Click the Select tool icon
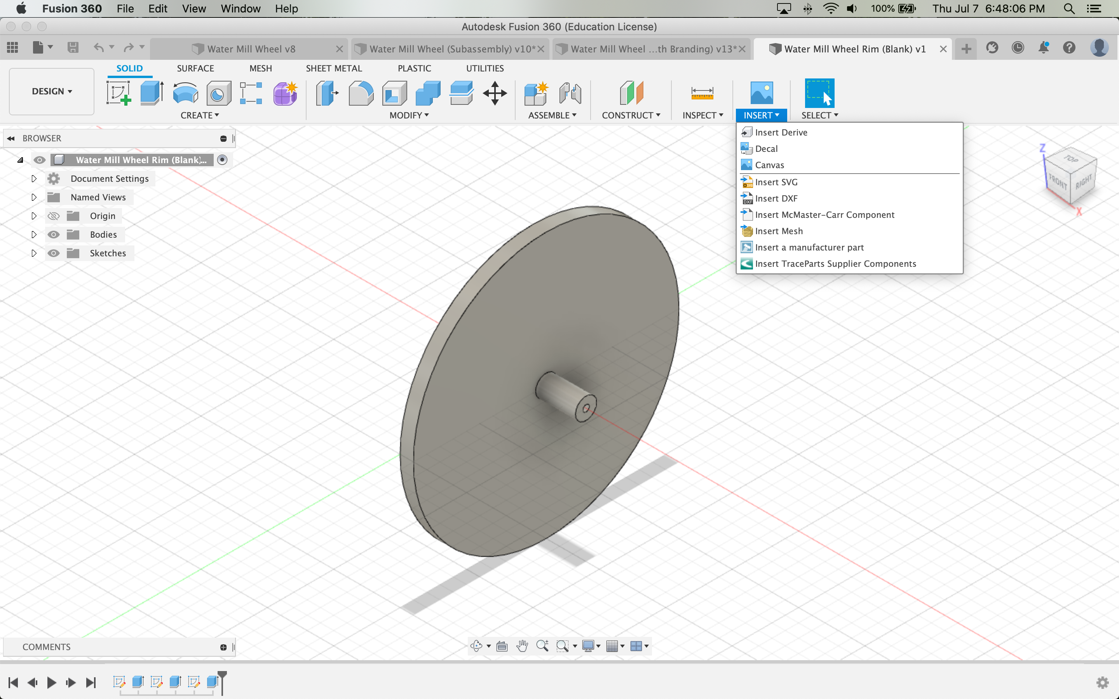 tap(819, 92)
